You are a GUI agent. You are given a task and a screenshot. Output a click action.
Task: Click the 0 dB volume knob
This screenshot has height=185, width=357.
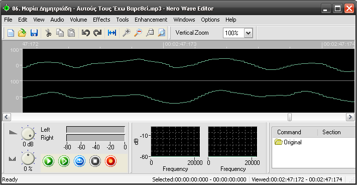pyautogui.click(x=28, y=133)
